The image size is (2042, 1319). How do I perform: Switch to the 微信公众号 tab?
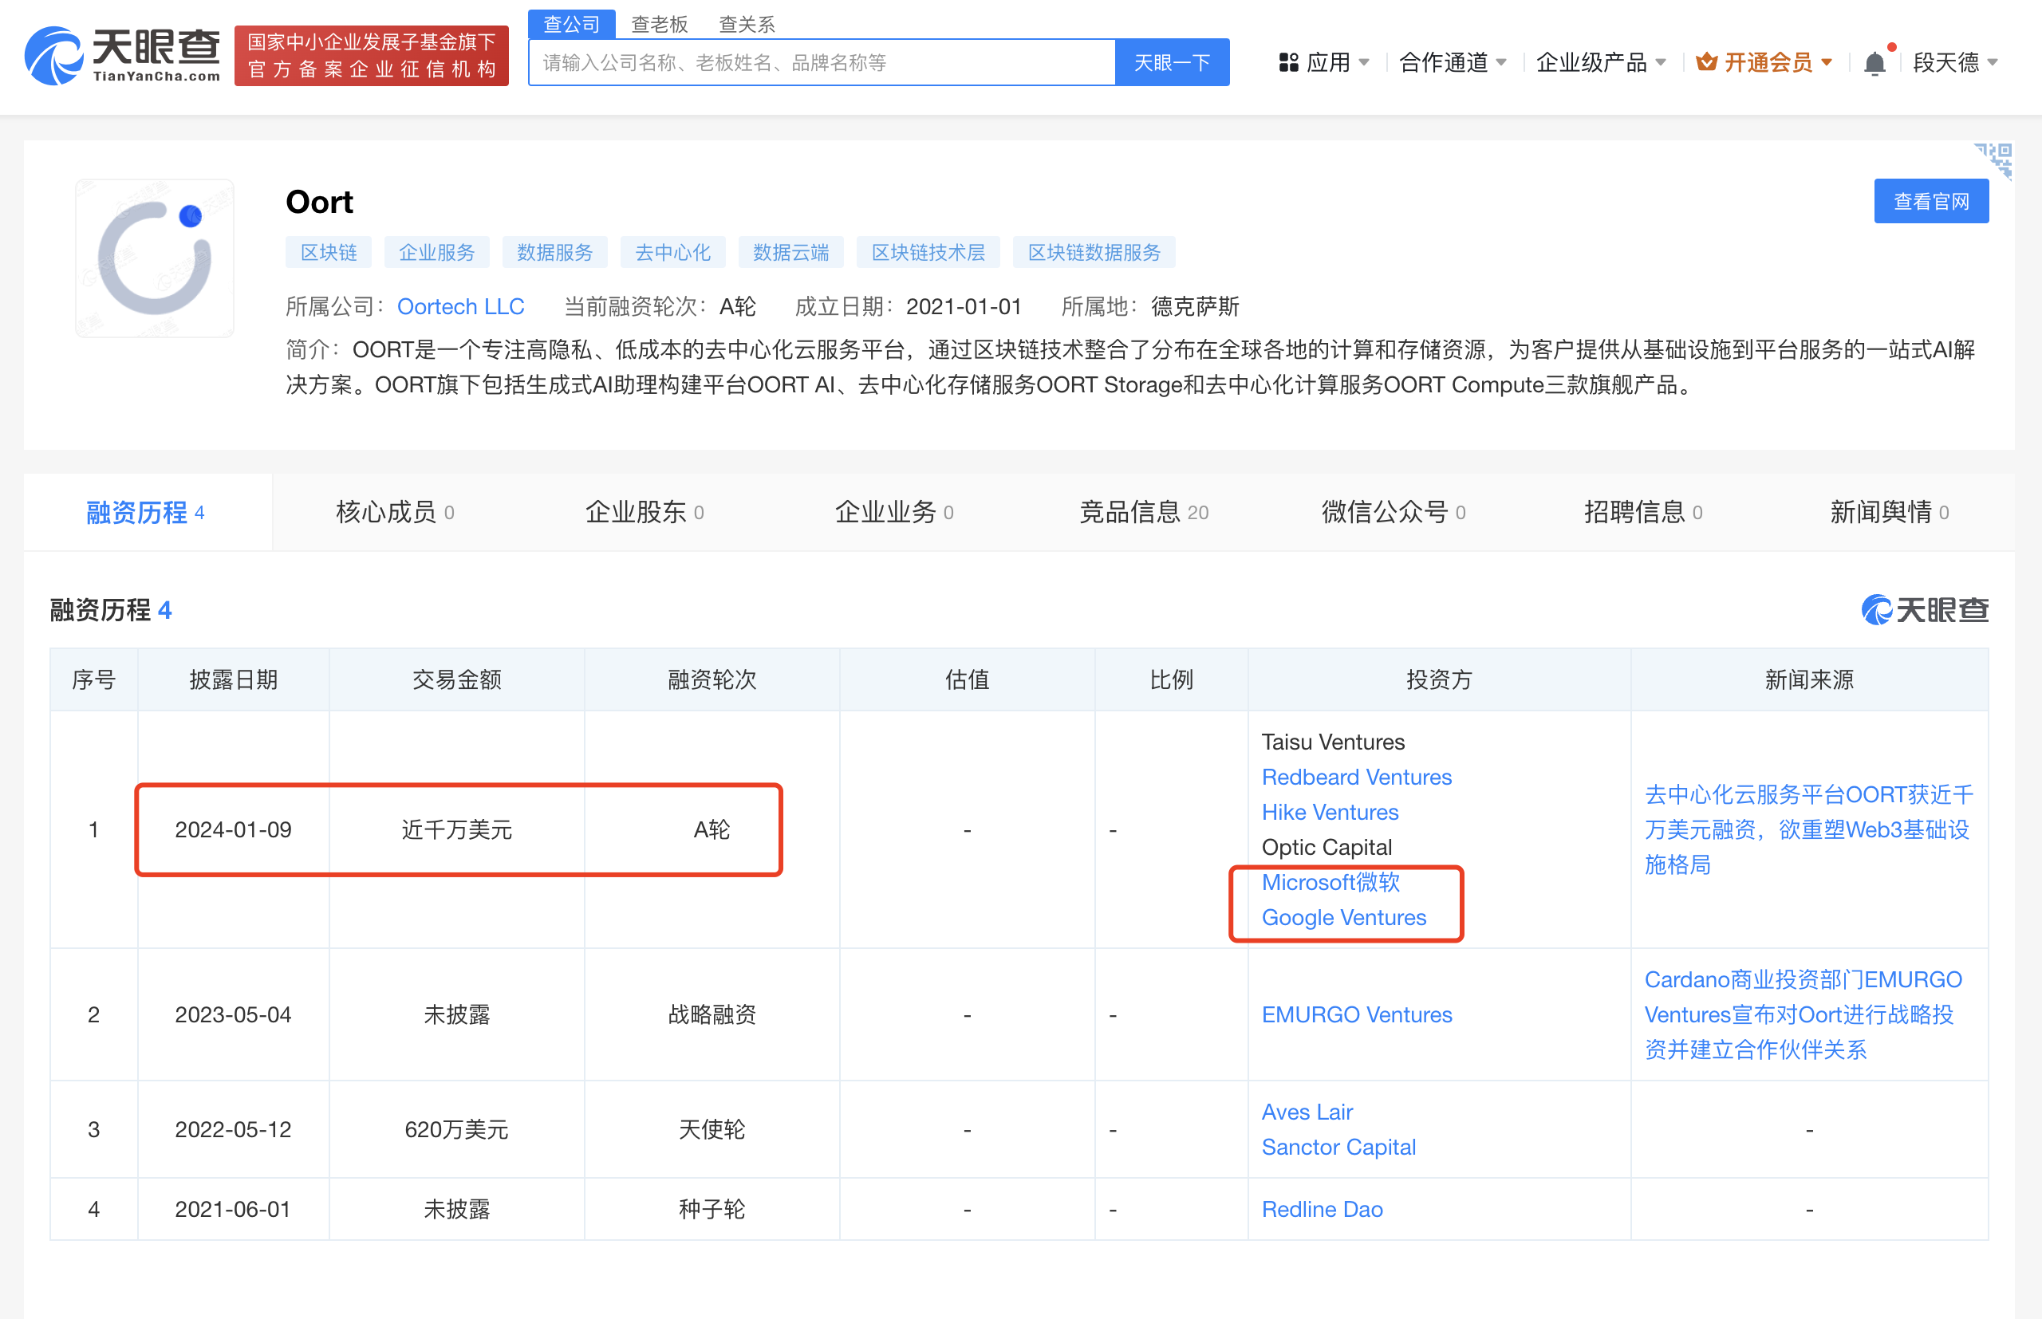[x=1393, y=512]
